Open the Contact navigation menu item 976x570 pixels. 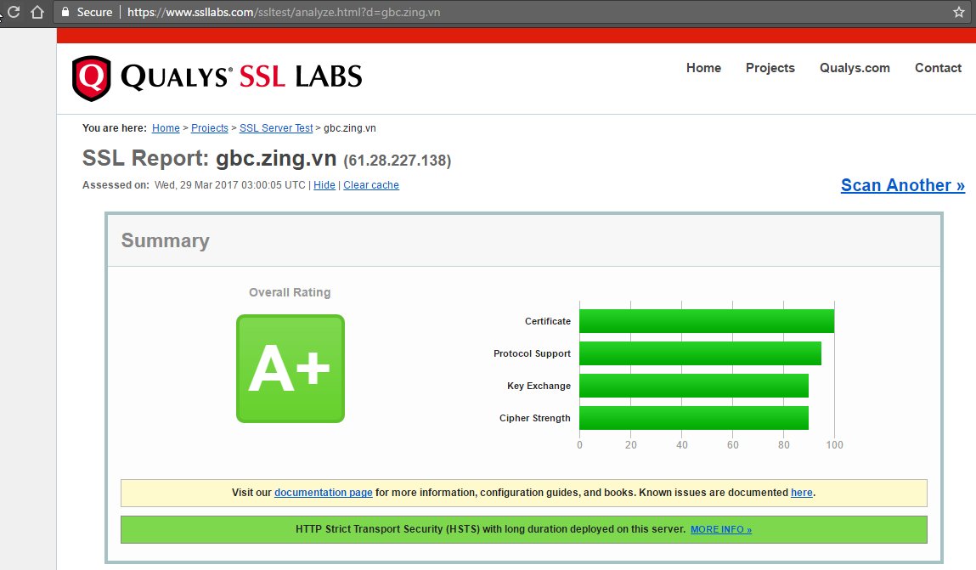[x=938, y=68]
